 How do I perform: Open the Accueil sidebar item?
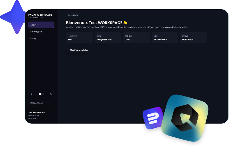click(x=41, y=25)
